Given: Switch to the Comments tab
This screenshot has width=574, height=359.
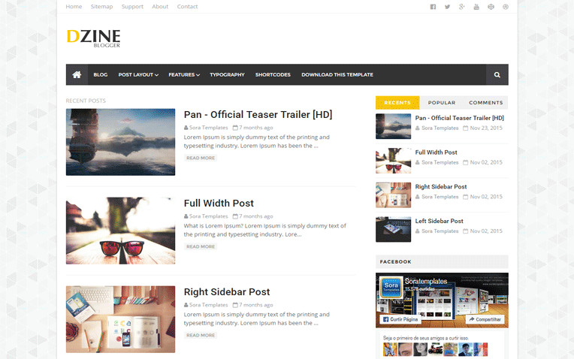Looking at the screenshot, I should coord(485,103).
